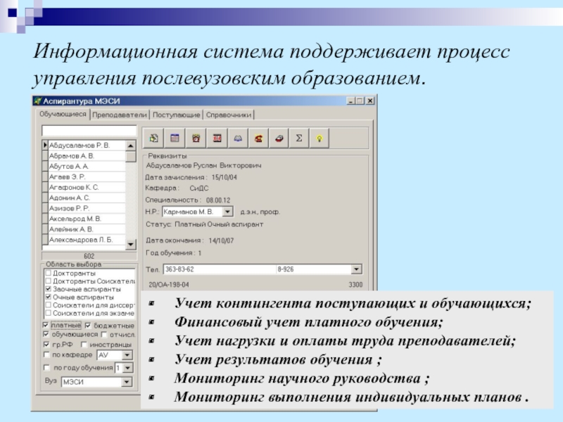This screenshot has height=422, width=563.
Task: Click the yellow light bulb toolbar icon
Action: click(x=320, y=138)
